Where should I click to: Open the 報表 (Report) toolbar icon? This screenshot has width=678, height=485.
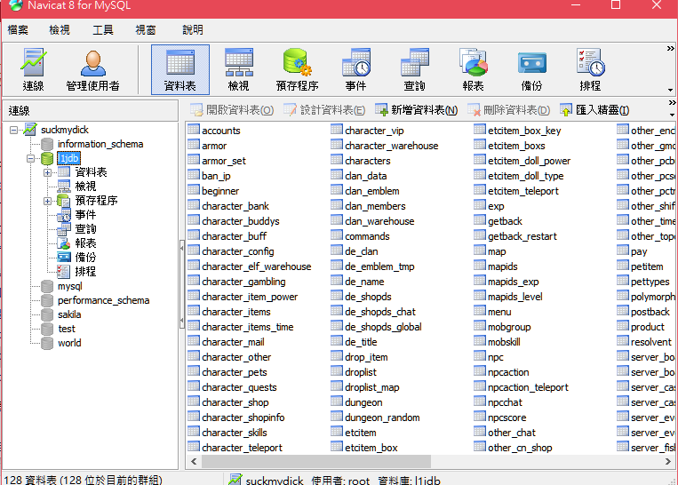473,70
